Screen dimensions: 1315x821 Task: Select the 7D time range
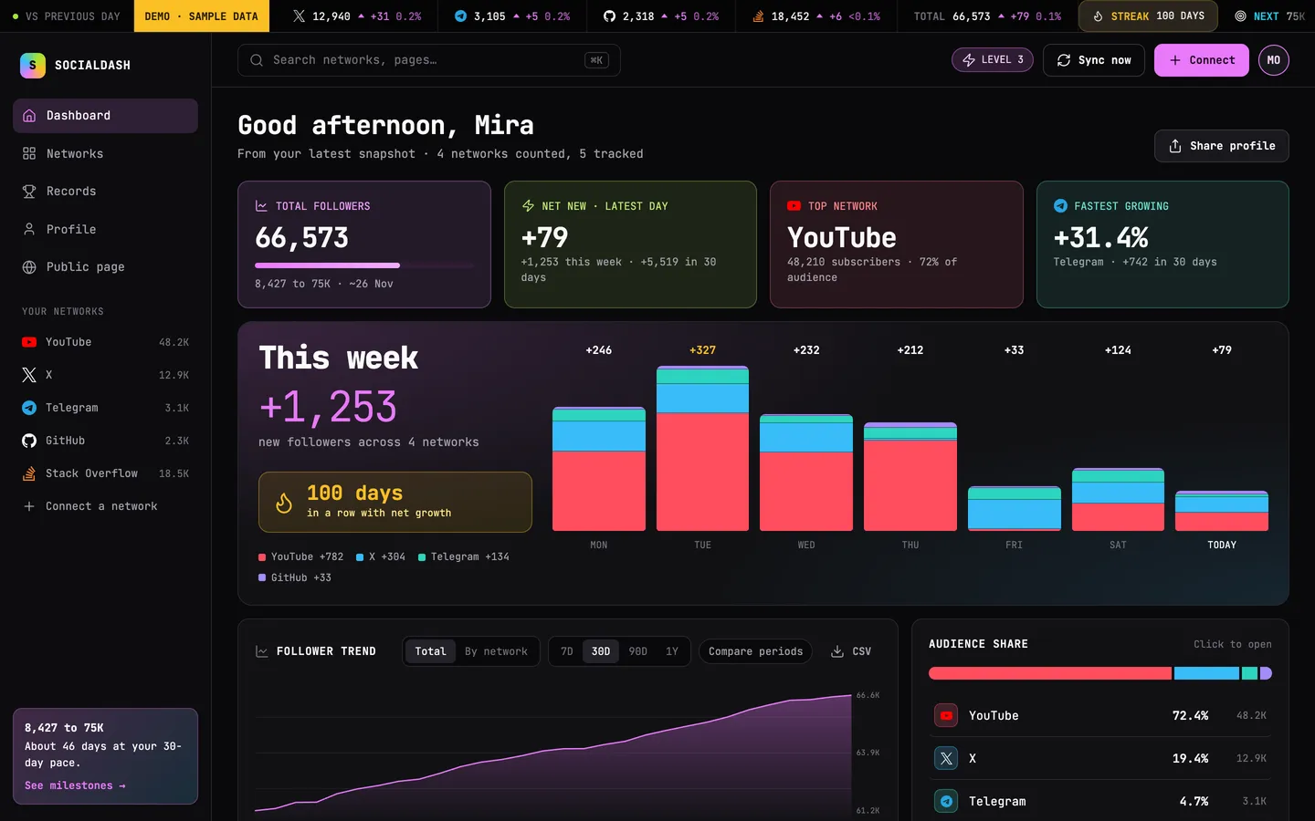coord(567,651)
